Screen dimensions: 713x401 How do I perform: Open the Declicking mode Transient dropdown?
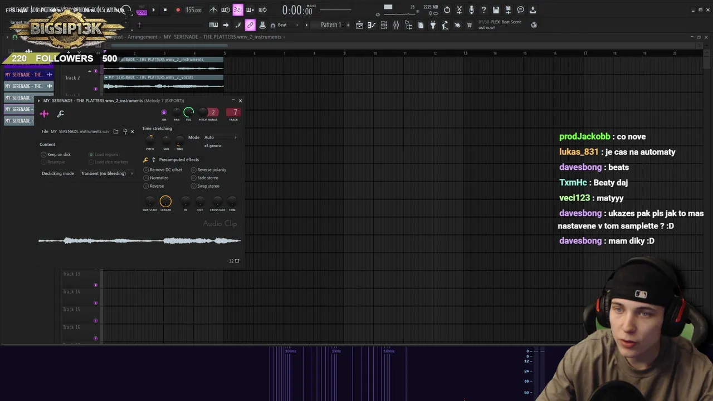[107, 173]
